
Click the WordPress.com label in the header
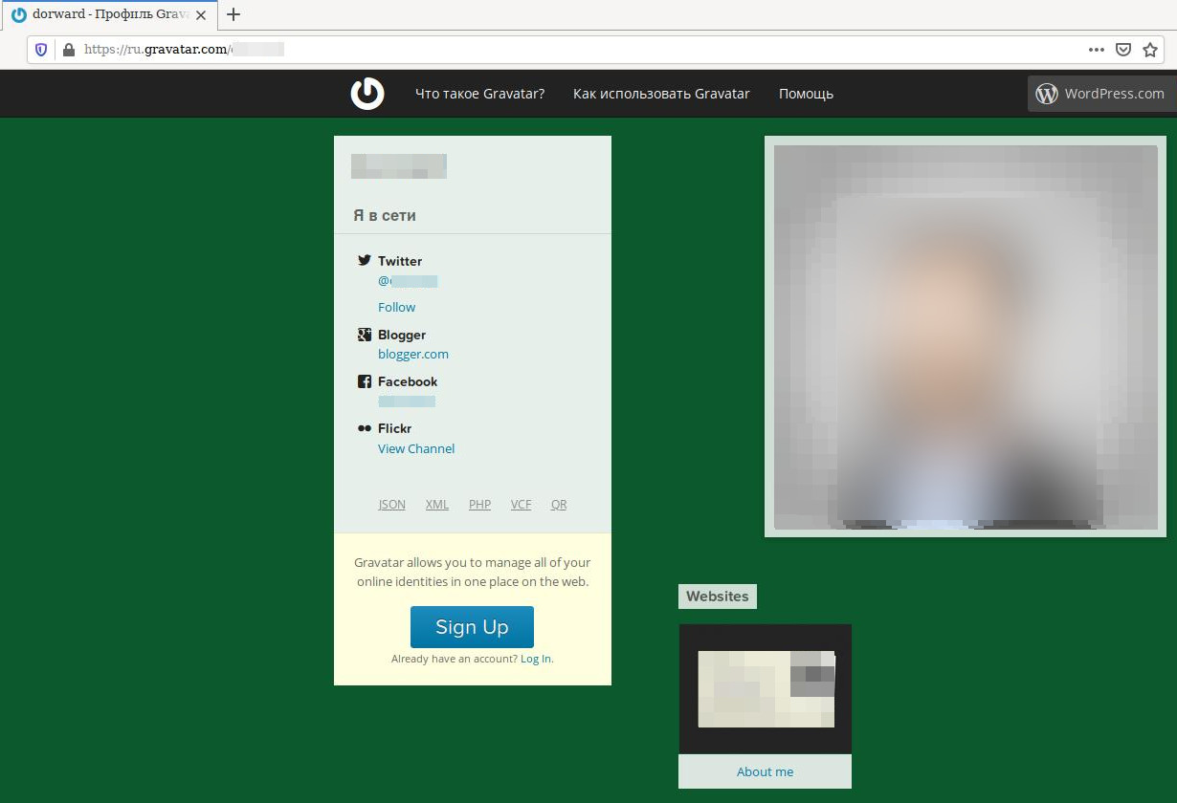[1114, 94]
